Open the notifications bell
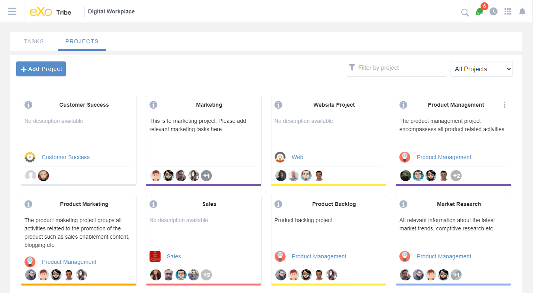Viewport: 533px width, 293px height. (522, 11)
